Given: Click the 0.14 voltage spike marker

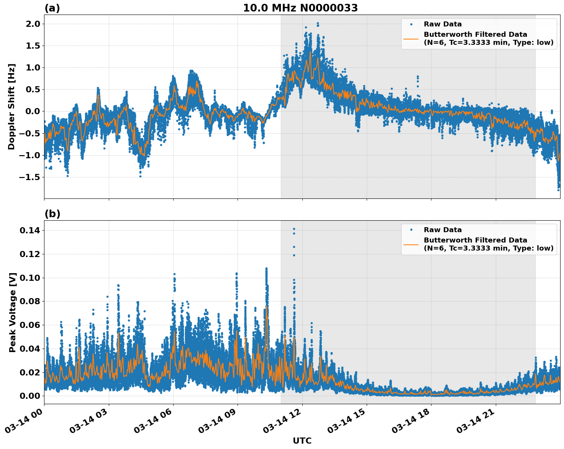Looking at the screenshot, I should pyautogui.click(x=293, y=229).
